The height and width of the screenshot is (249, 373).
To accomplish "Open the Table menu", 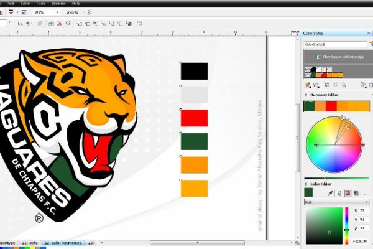I will click(x=25, y=4).
